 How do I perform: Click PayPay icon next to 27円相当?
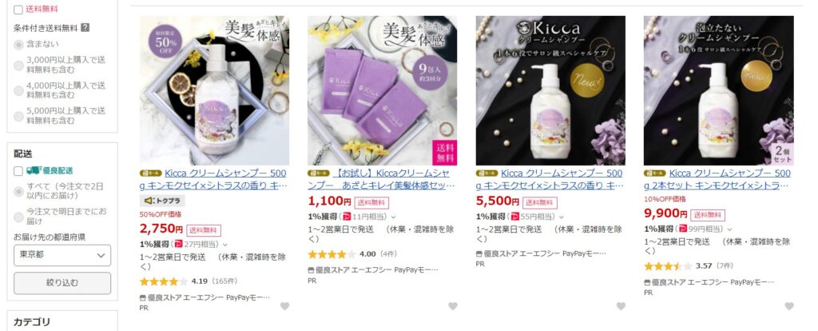[x=178, y=244]
